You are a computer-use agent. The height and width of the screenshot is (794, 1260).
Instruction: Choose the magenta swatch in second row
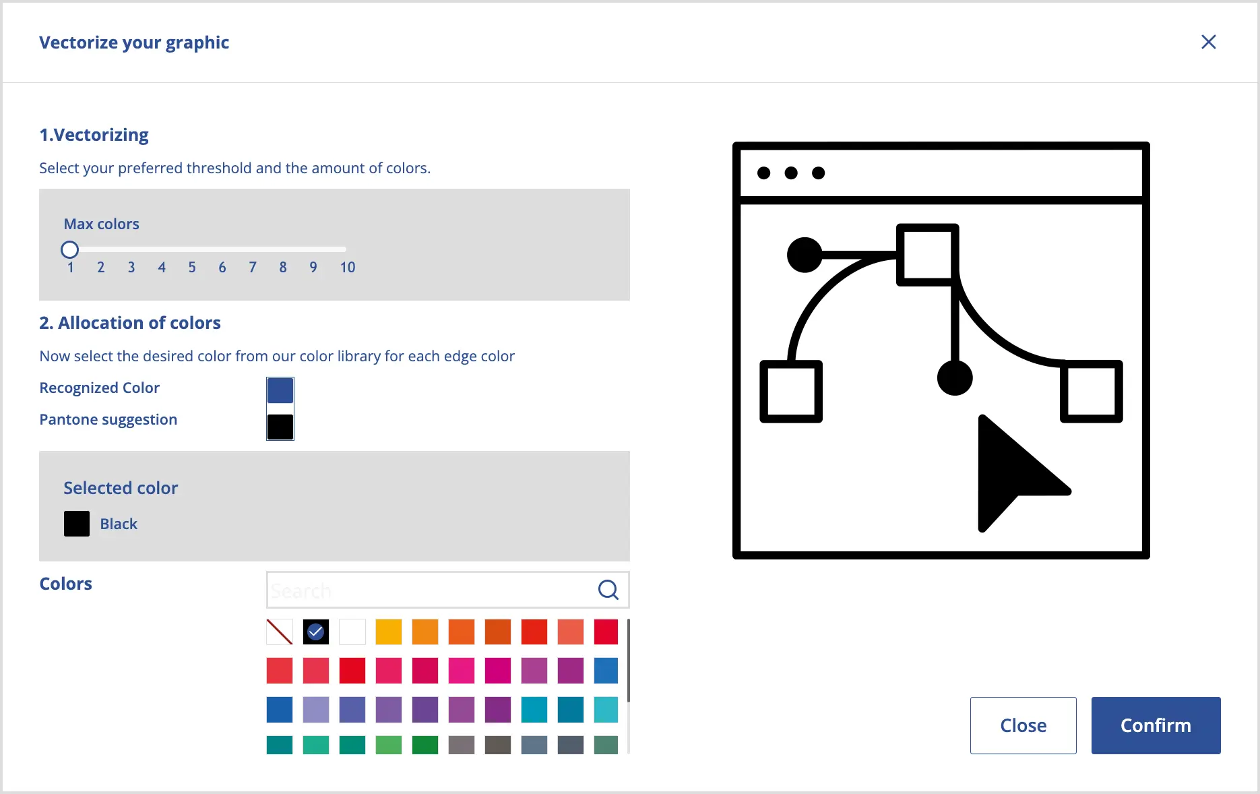[x=498, y=671]
